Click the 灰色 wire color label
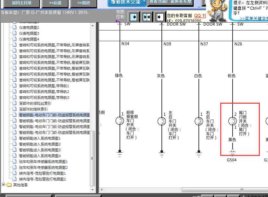 [161, 76]
